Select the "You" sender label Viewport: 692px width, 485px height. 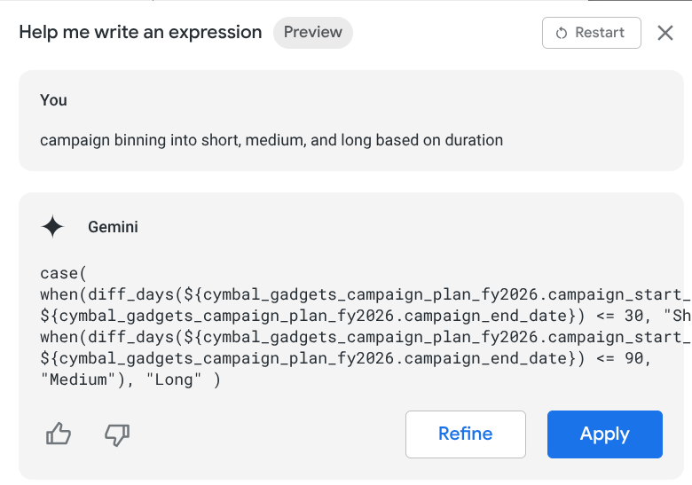point(53,100)
